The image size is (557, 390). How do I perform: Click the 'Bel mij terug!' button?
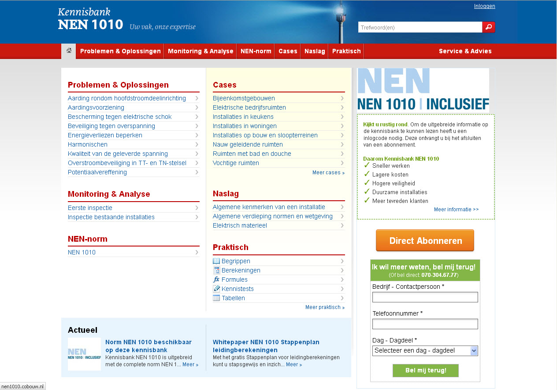coord(425,370)
